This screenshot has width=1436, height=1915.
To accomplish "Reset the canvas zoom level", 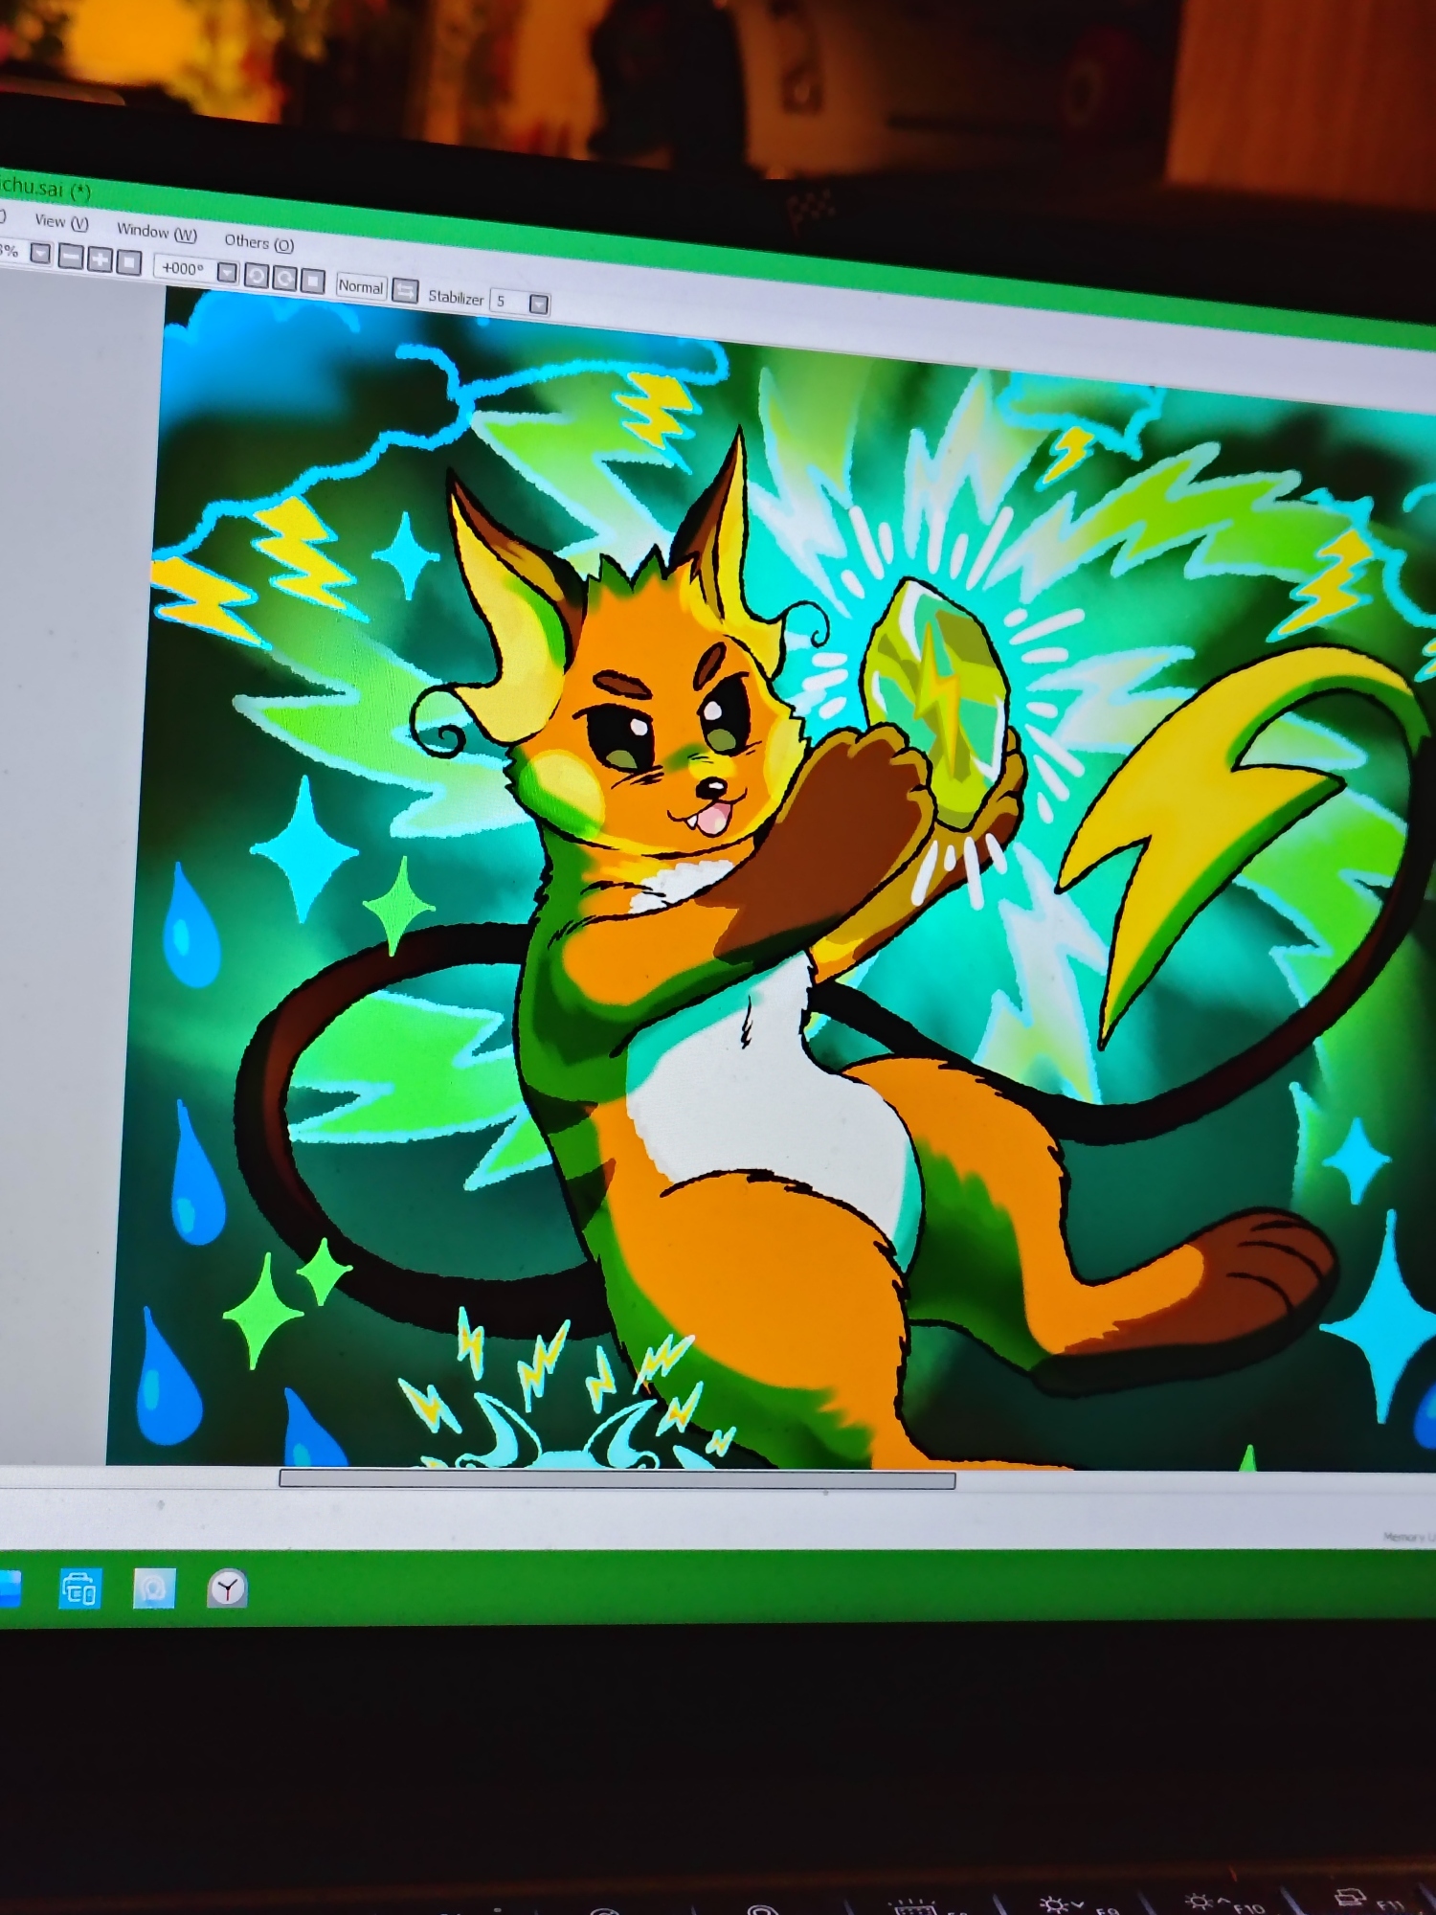I will tap(128, 261).
